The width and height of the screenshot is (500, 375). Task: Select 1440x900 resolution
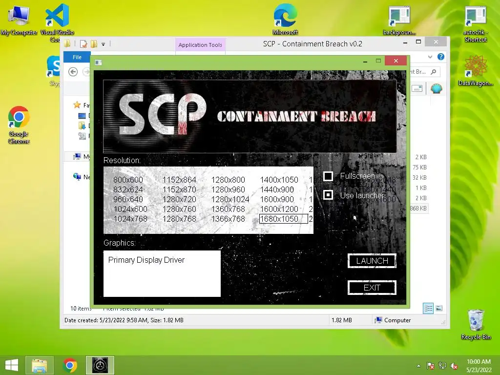(x=277, y=190)
